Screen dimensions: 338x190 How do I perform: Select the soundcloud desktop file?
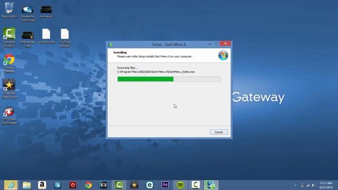(x=46, y=36)
